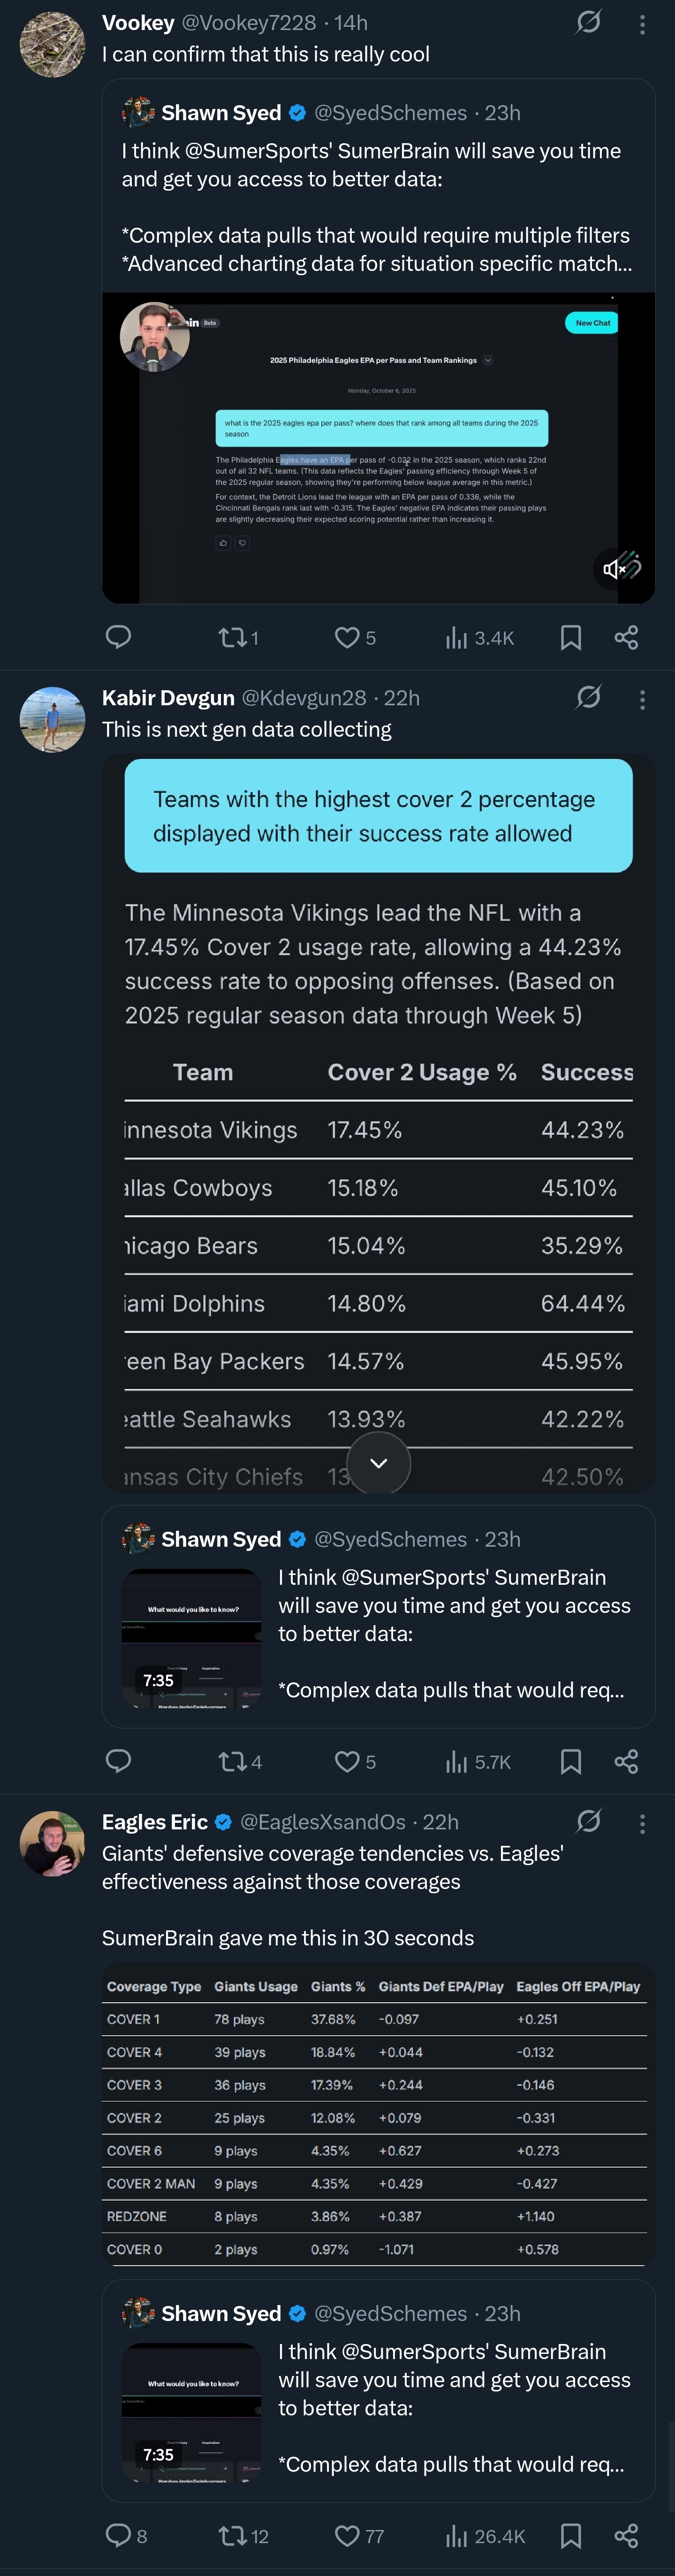This screenshot has width=675, height=2576.
Task: Repost Kabir Devgun's tweet
Action: click(241, 1761)
